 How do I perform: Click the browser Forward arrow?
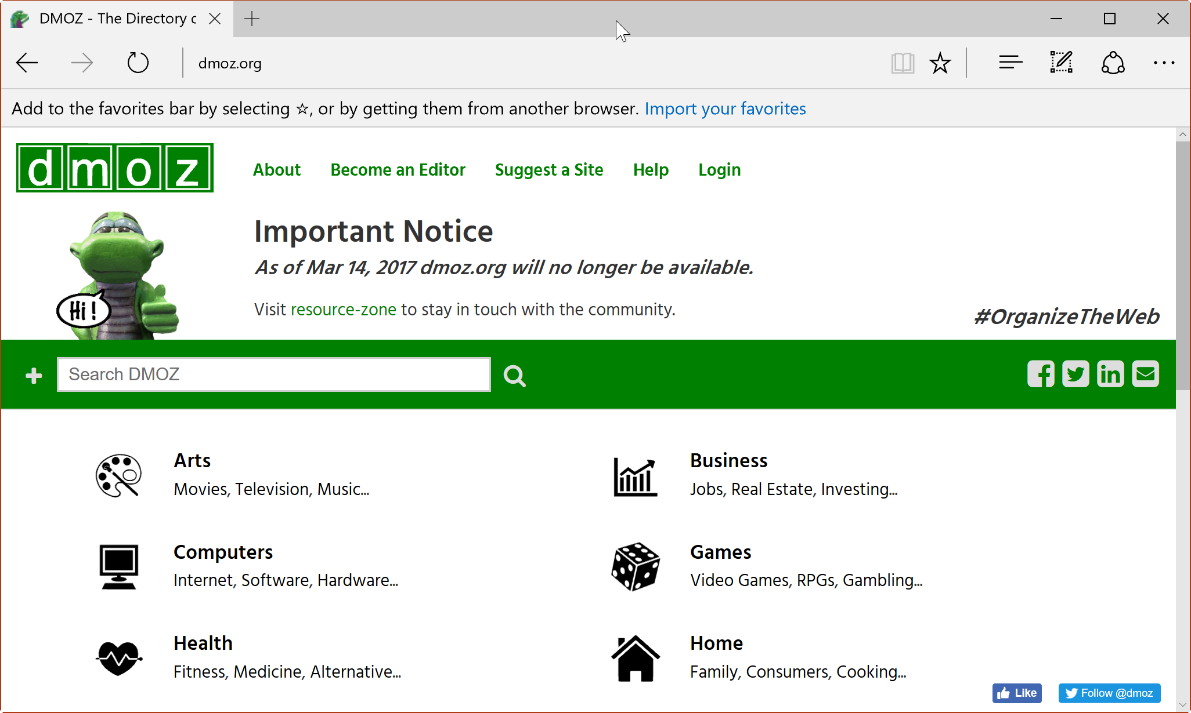82,63
